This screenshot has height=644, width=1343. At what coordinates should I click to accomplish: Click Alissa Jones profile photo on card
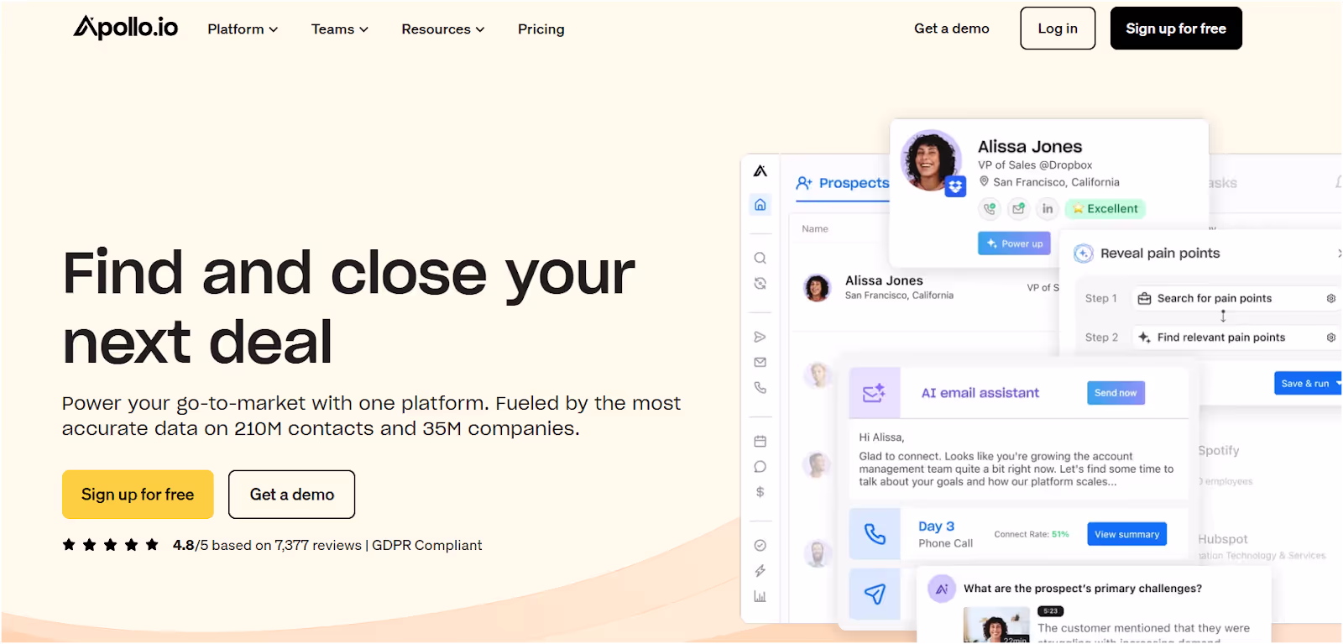930,160
